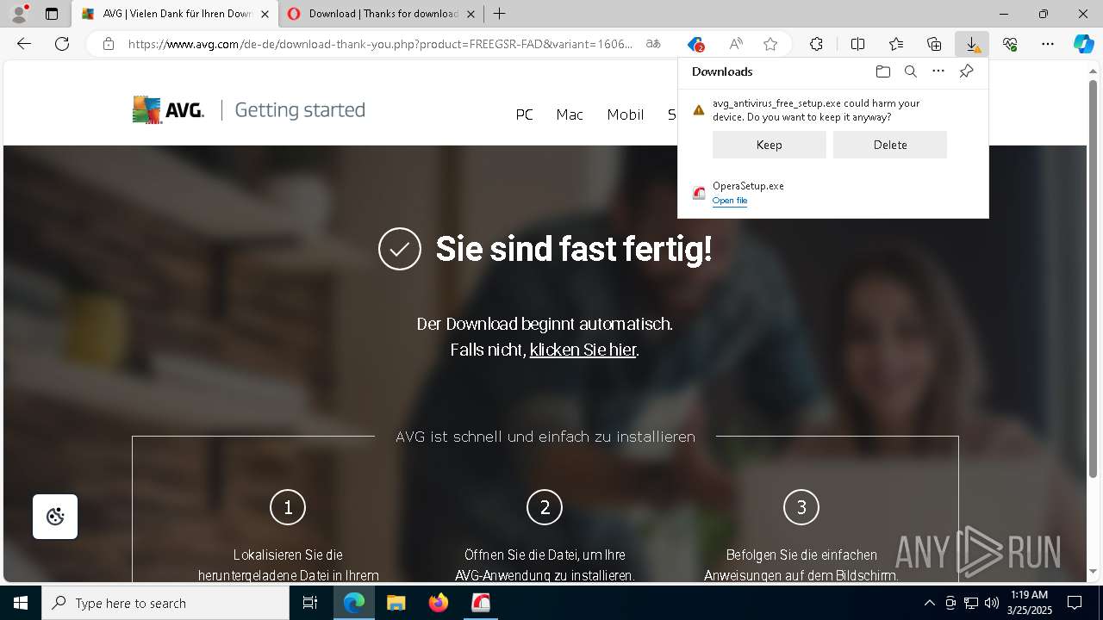Click the address bar URL
The height and width of the screenshot is (620, 1103).
(x=380, y=44)
